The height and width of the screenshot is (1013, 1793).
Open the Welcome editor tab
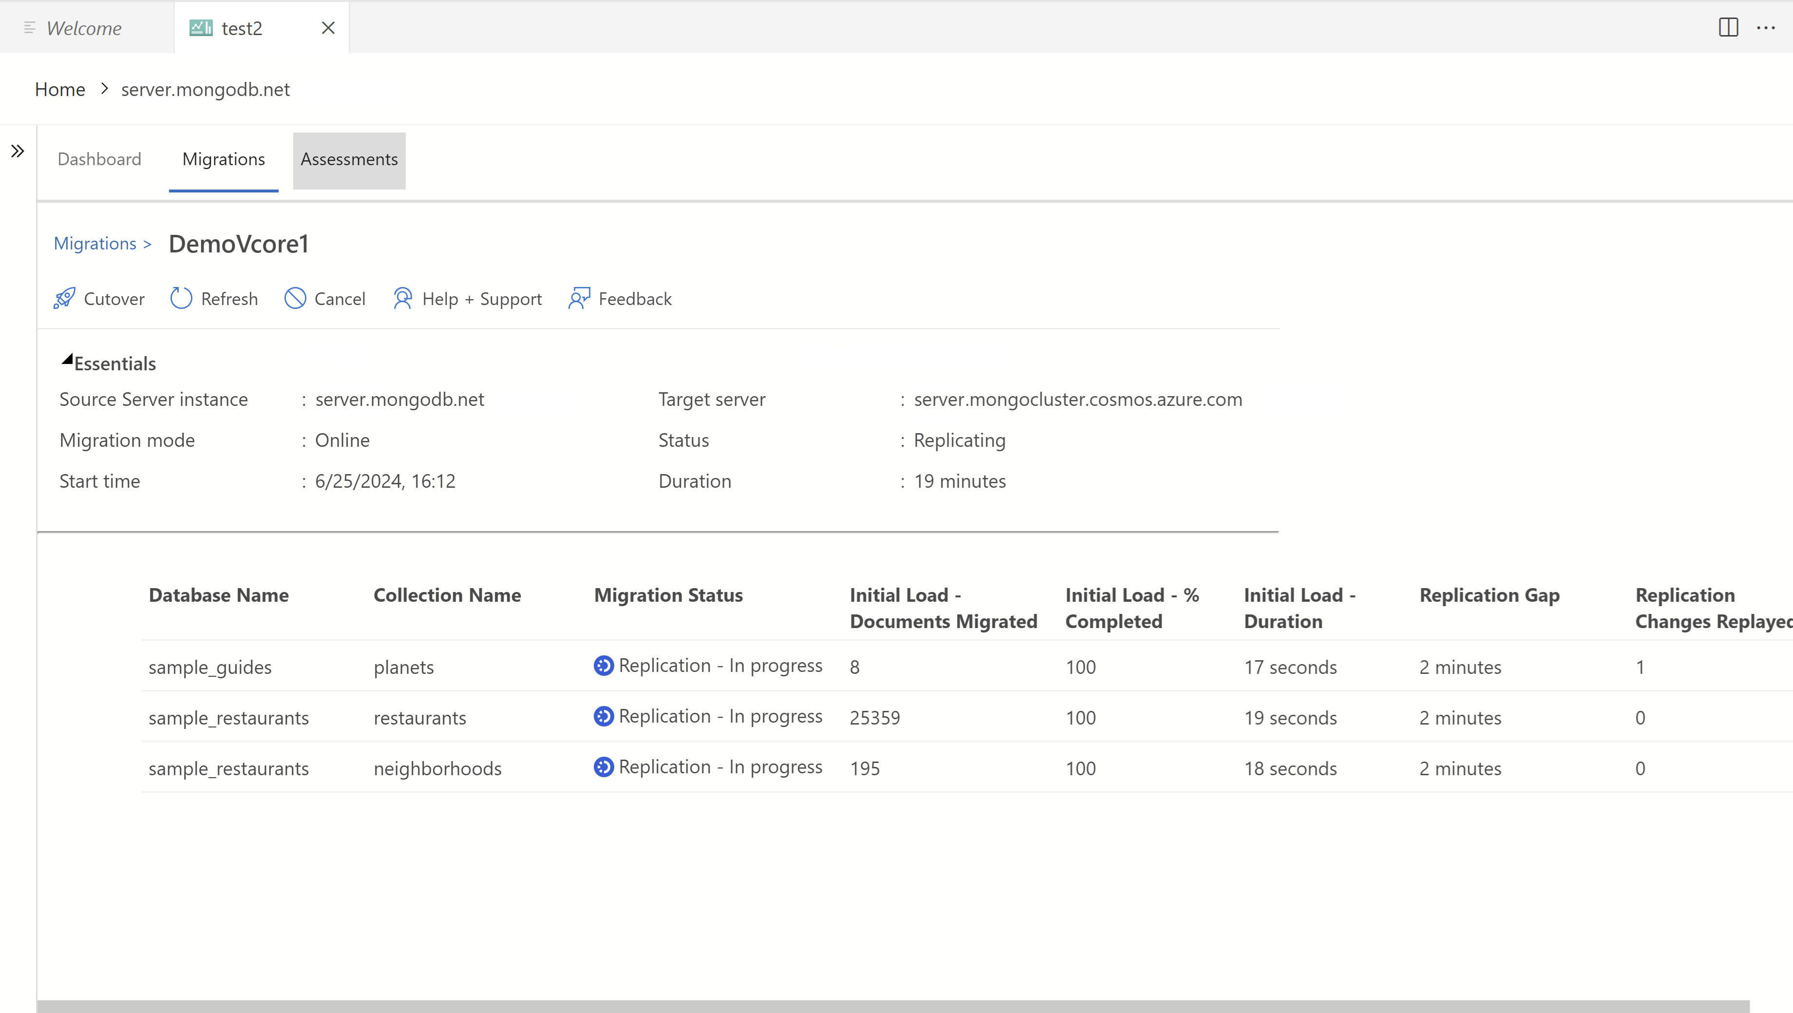(84, 29)
